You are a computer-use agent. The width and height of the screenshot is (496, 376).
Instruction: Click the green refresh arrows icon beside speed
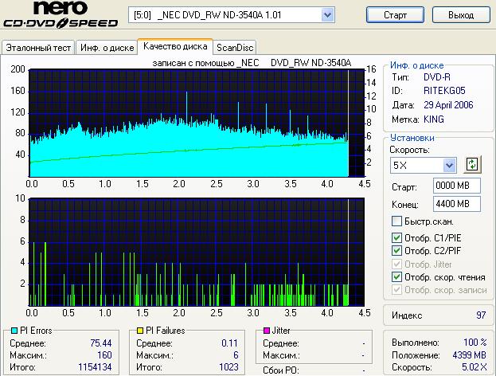point(473,165)
